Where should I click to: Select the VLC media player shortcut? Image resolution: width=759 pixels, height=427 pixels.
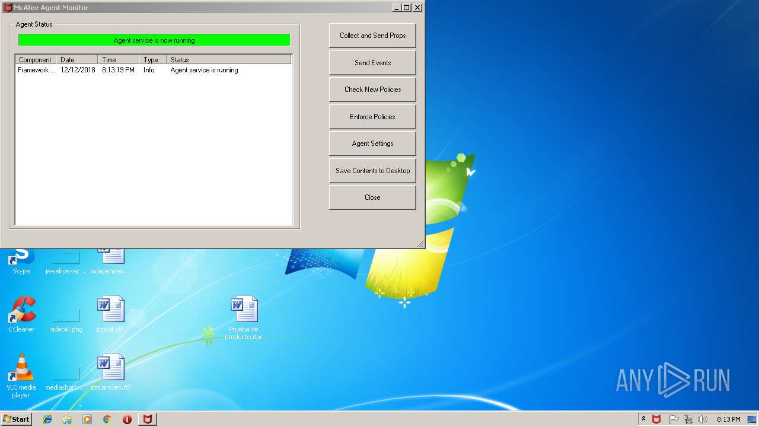point(21,376)
